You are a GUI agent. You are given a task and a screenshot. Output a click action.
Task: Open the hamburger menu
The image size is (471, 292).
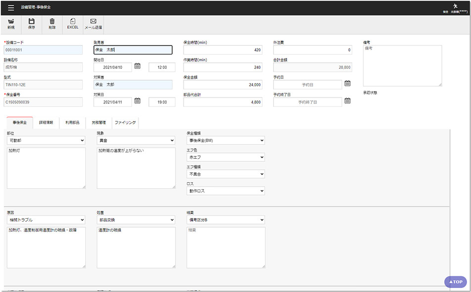(x=11, y=7)
